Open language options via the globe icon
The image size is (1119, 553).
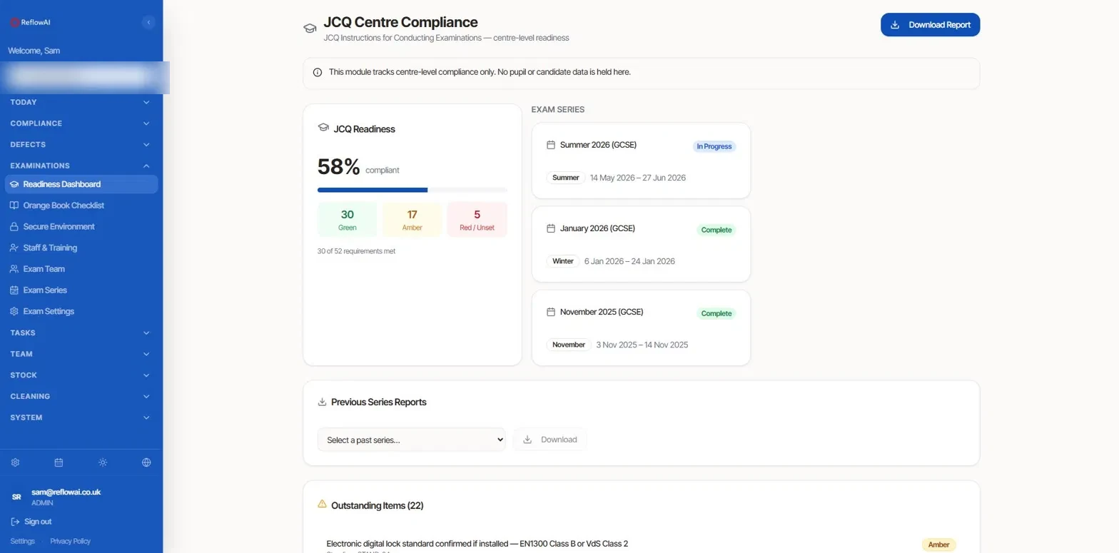point(146,462)
